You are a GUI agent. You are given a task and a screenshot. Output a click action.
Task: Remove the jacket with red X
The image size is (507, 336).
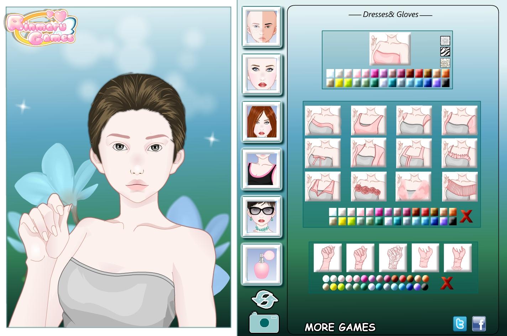[466, 216]
